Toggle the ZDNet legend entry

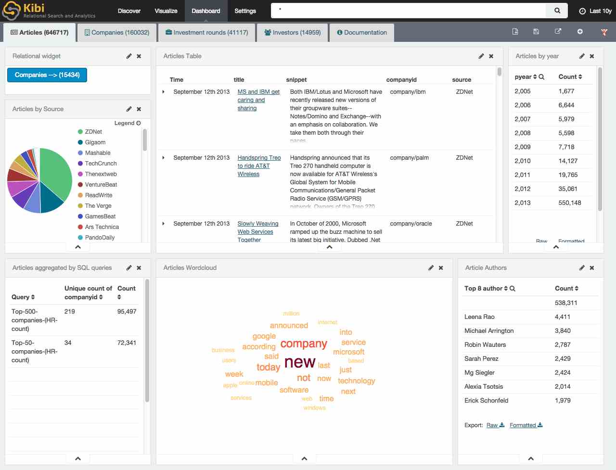click(x=90, y=132)
